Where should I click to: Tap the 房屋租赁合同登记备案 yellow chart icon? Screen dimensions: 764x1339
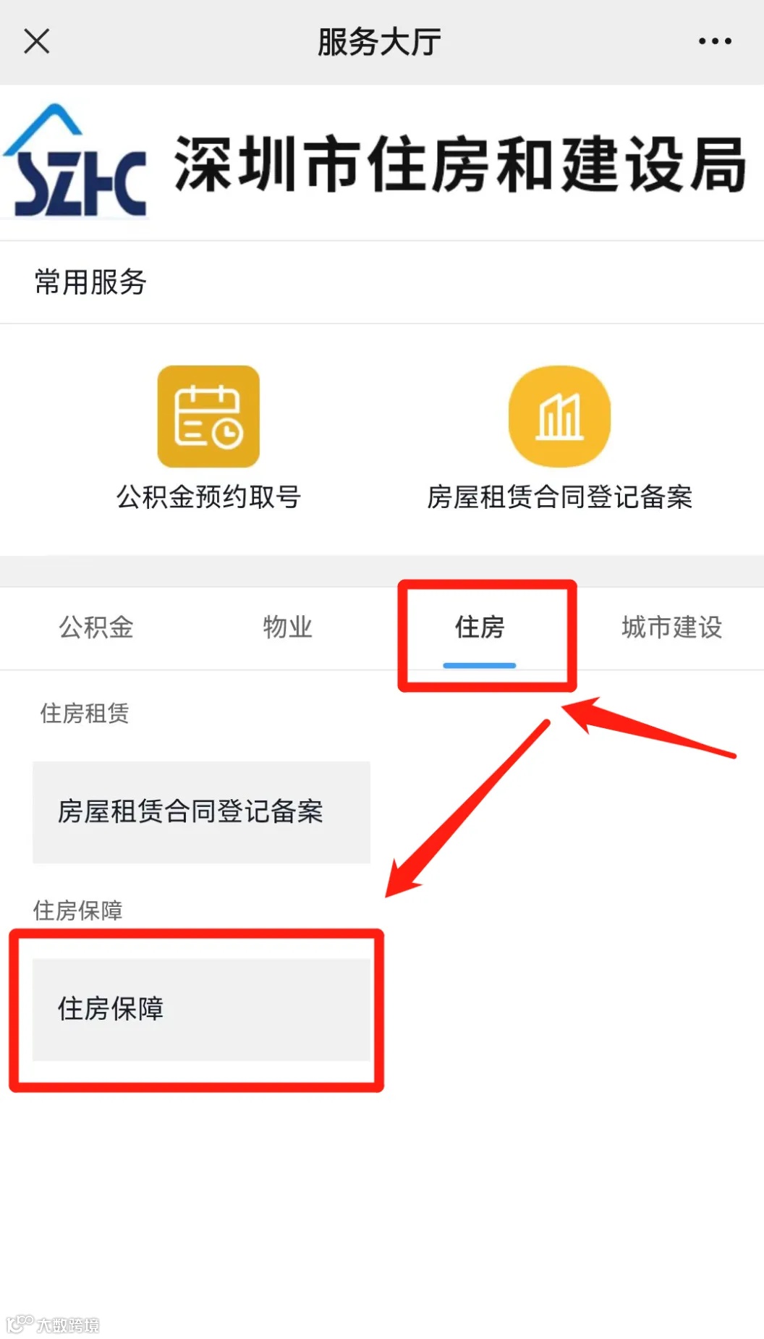point(559,416)
